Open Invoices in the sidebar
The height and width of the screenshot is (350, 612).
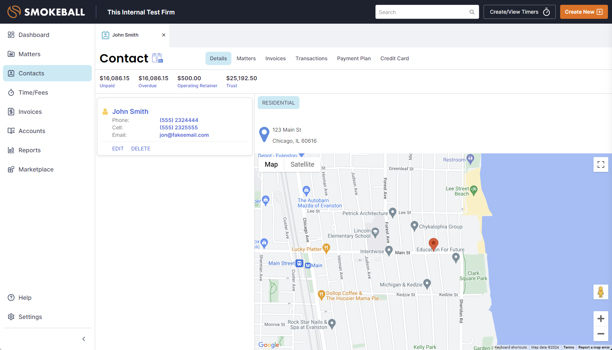click(47, 112)
